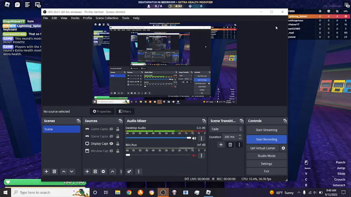Adjust Desktop Audio volume slider
351x197 pixels.
158,138
